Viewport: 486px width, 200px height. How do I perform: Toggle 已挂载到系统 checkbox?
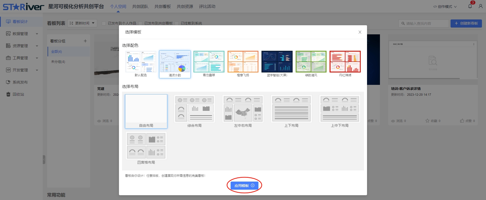click(177, 23)
